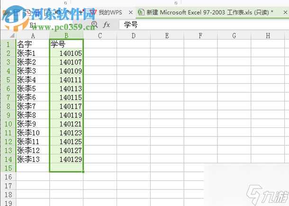This screenshot has width=289, height=206.
Task: Select row 1 header
Action: (8, 44)
